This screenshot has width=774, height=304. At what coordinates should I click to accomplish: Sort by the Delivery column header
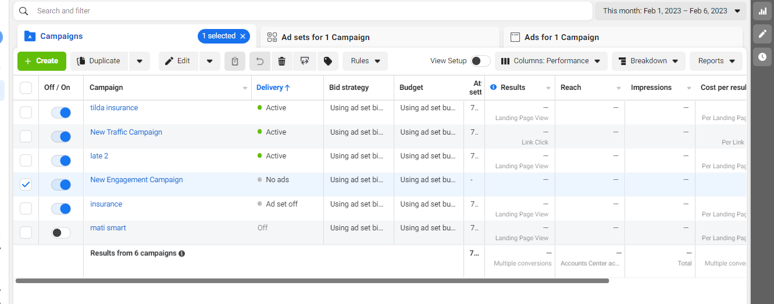tap(273, 88)
